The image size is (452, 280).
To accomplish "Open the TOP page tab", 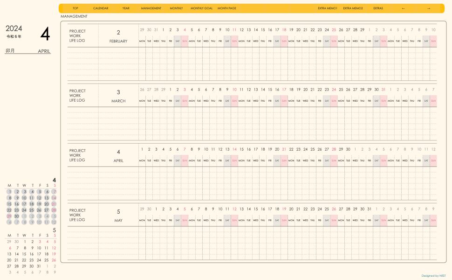I will [75, 8].
